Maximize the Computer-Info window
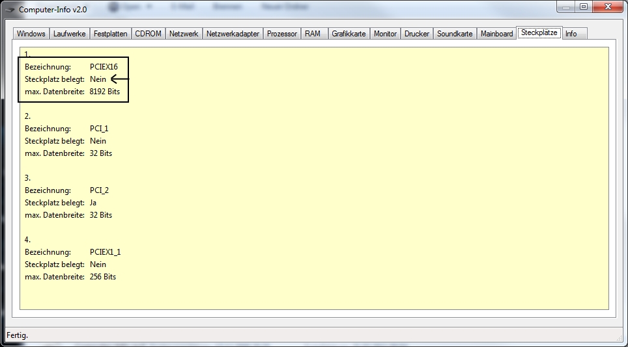 pyautogui.click(x=583, y=6)
